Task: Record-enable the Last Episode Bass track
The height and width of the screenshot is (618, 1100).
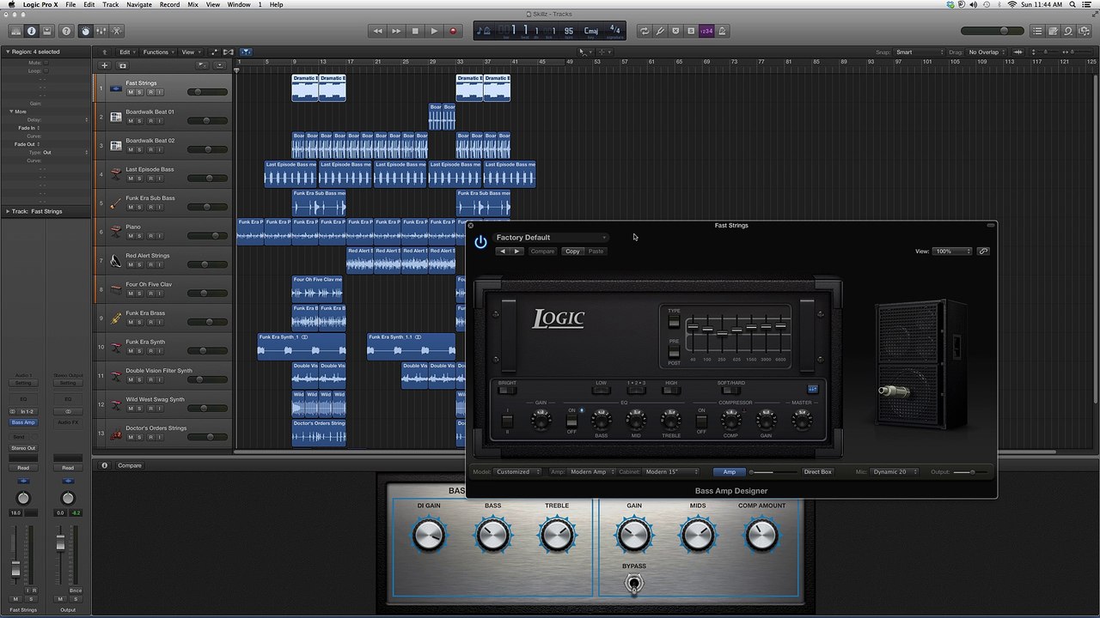Action: [x=150, y=179]
